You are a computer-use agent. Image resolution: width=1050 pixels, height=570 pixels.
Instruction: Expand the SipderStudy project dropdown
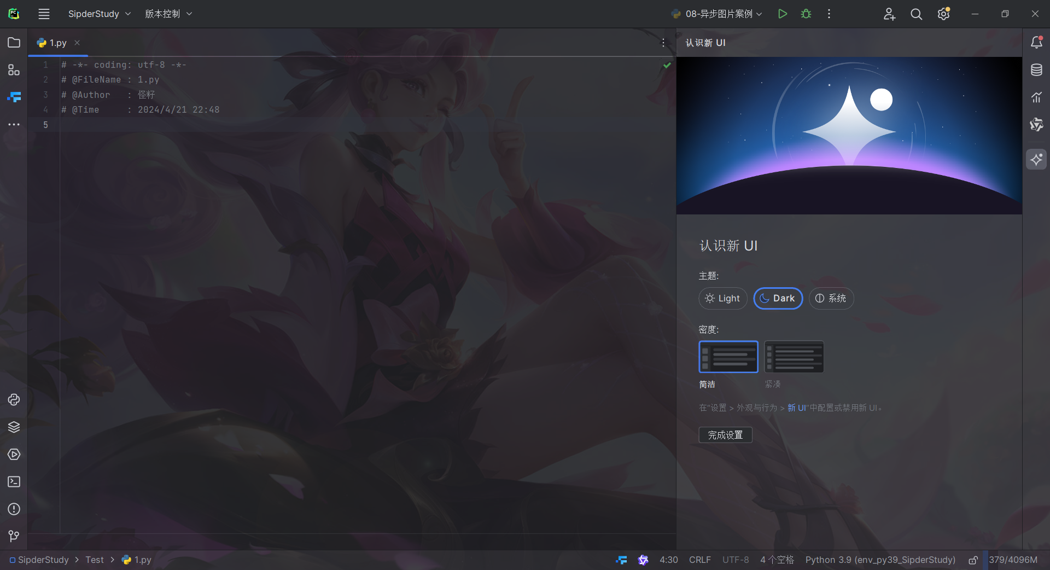pyautogui.click(x=99, y=14)
